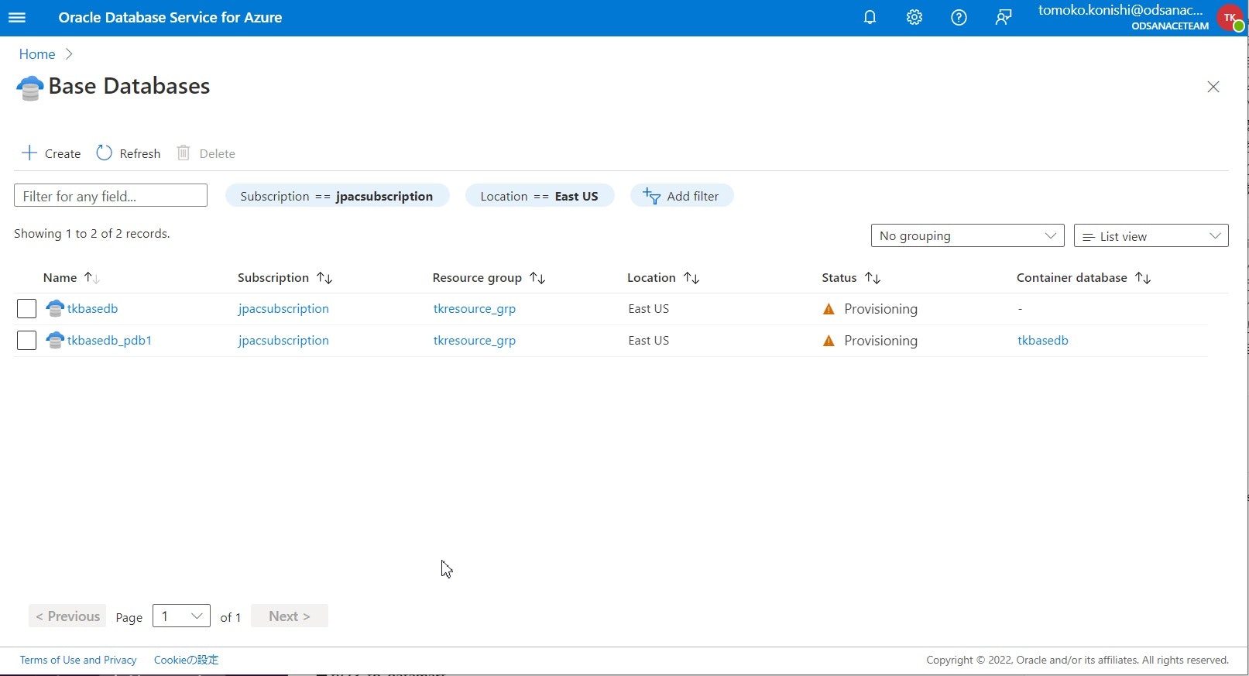Sort by Container database column arrows
The image size is (1249, 676).
click(x=1143, y=278)
